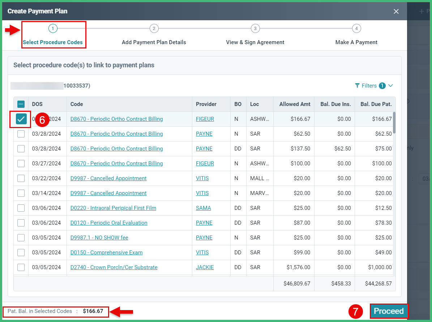
Task: Click the Filters funnel icon
Action: pyautogui.click(x=358, y=85)
